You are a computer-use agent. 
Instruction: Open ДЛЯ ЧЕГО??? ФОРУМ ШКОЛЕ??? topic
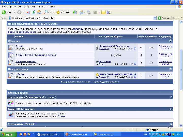(x=118, y=74)
